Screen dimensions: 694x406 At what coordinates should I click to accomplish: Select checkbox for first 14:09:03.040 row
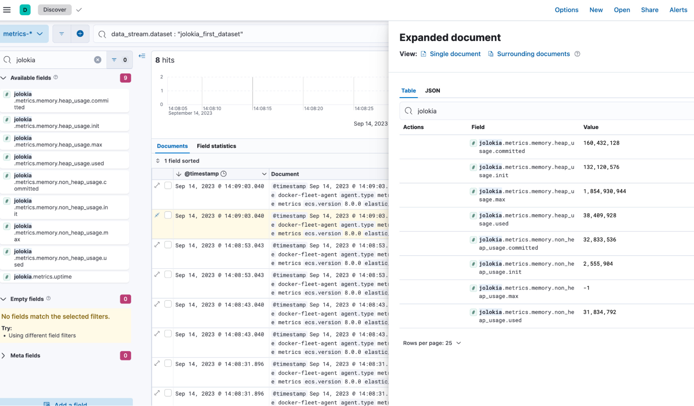(168, 185)
